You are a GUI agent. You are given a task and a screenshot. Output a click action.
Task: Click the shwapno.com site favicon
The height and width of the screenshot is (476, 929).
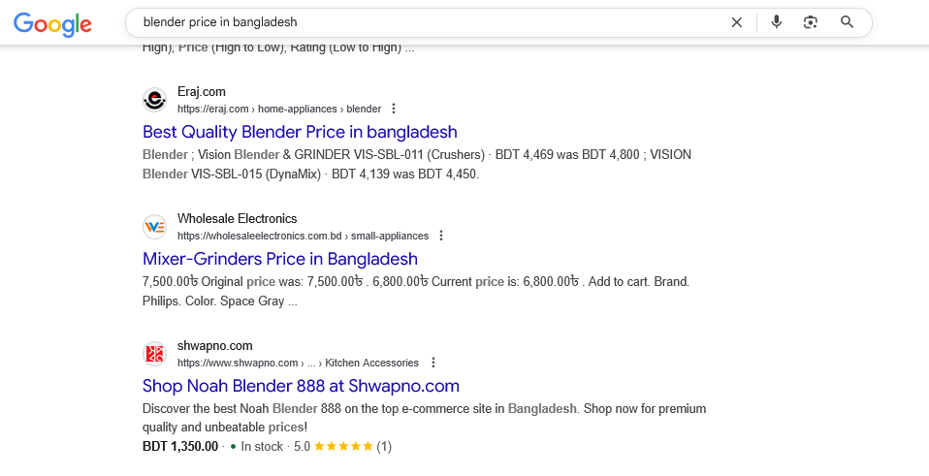pos(154,354)
